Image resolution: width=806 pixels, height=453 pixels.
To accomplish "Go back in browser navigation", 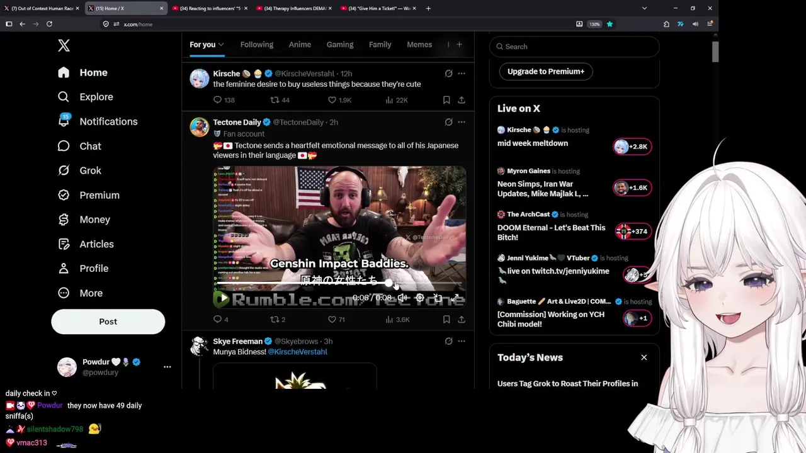I will (x=22, y=24).
